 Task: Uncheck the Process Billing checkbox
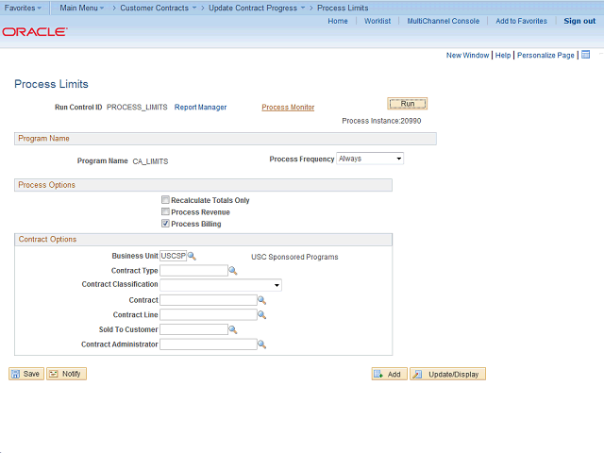click(x=165, y=224)
